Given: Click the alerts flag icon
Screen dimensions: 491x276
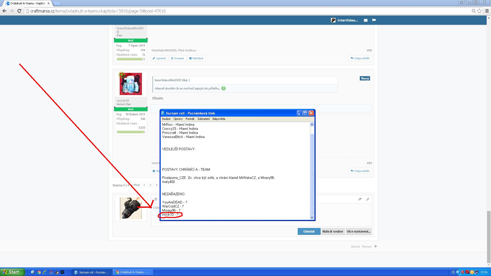Looking at the screenshot, I should click(x=374, y=20).
